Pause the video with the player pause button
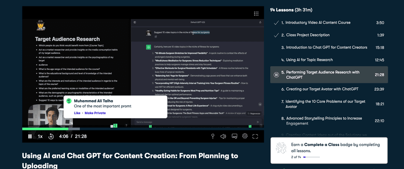404x169 pixels. (30, 136)
